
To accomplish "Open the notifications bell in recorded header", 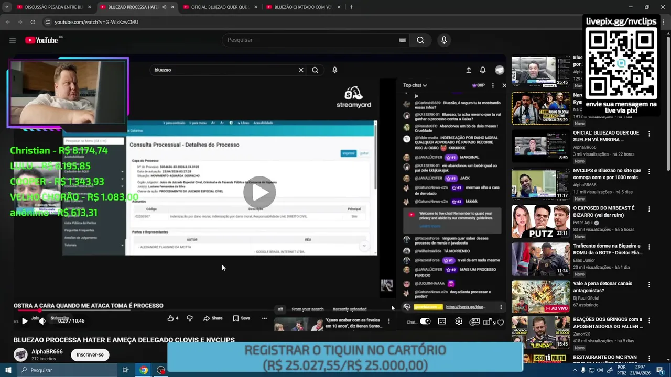I will (x=483, y=70).
